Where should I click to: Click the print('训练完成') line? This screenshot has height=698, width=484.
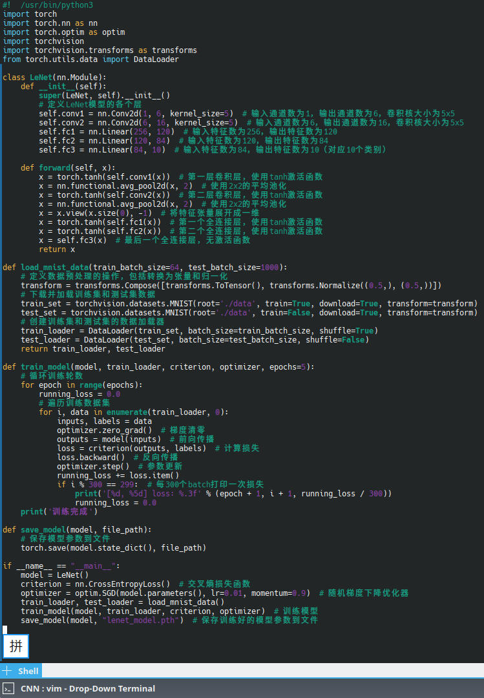click(59, 511)
